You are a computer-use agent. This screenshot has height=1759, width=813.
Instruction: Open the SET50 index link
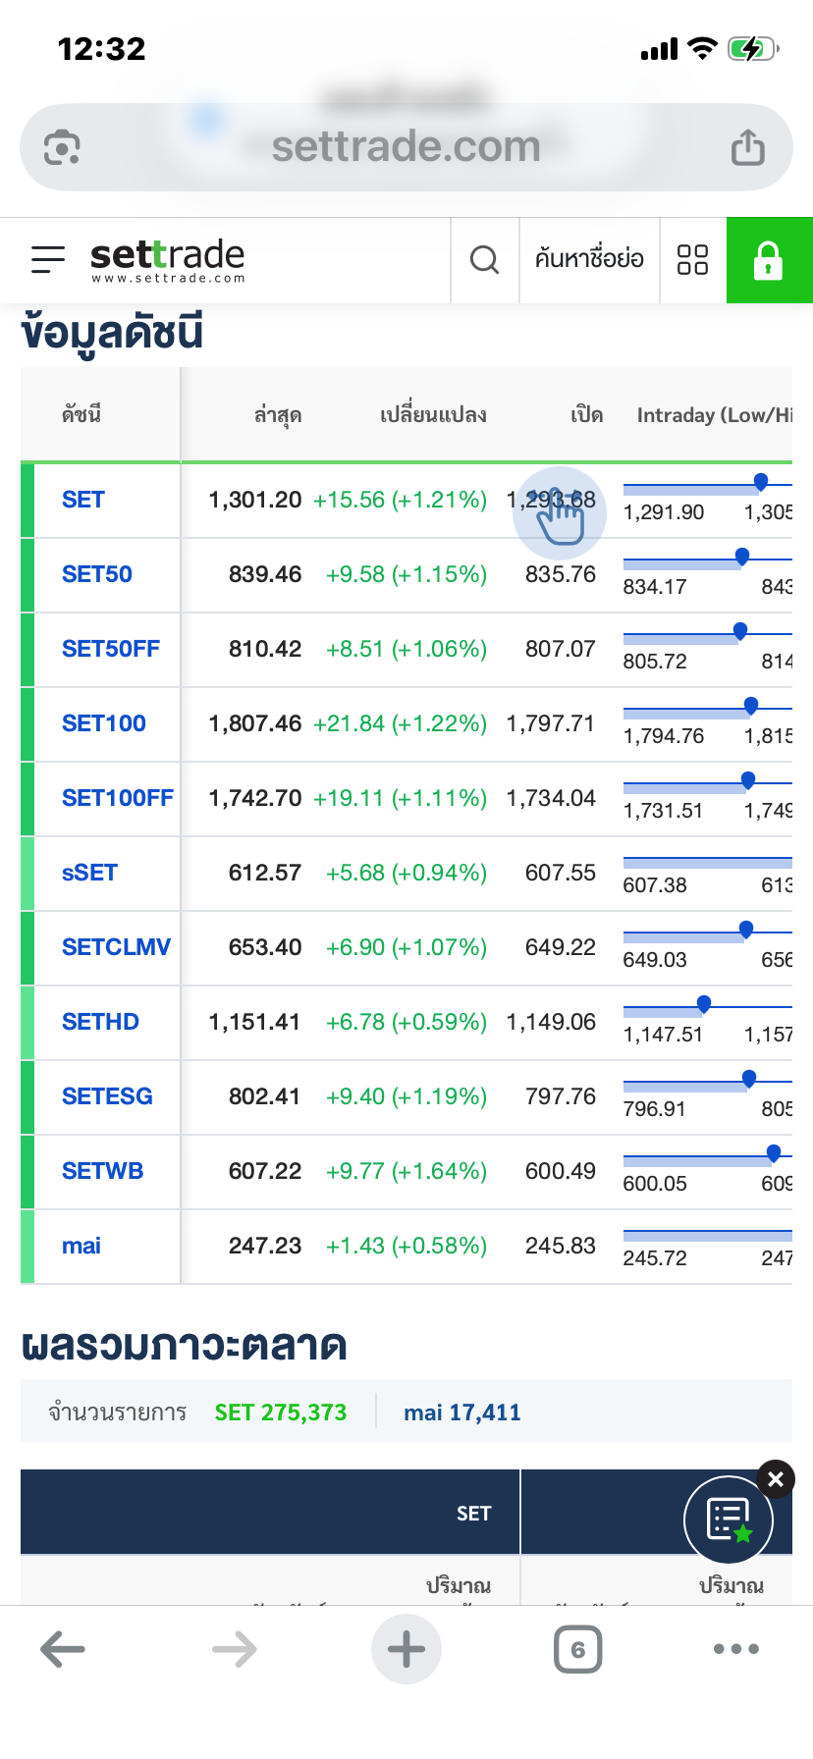click(x=96, y=574)
